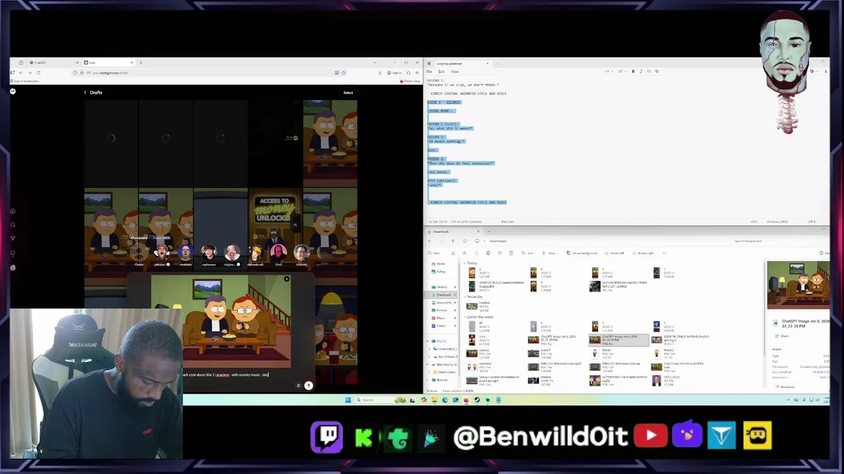
Task: Toggle Bold in Notepad toolbar
Action: click(x=633, y=71)
